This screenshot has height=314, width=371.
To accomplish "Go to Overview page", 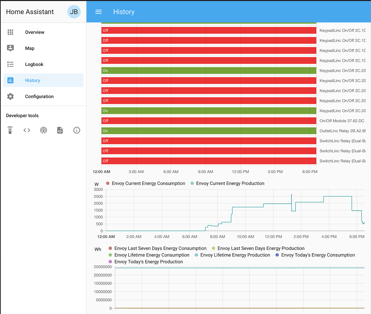I will [43, 32].
